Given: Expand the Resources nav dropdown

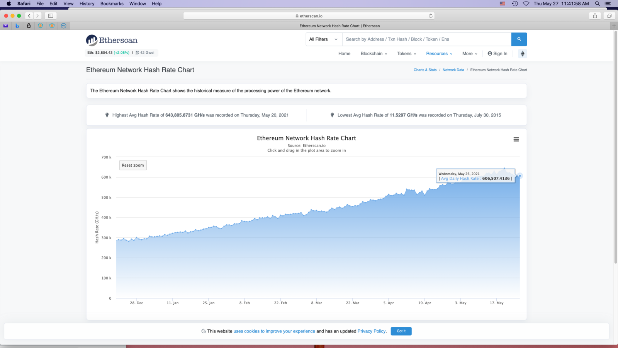Looking at the screenshot, I should pyautogui.click(x=439, y=54).
